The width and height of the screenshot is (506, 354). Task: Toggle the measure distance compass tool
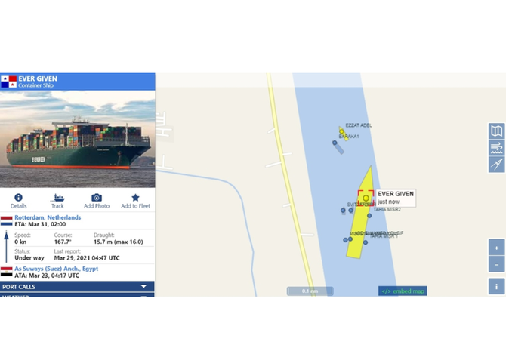[x=497, y=165]
